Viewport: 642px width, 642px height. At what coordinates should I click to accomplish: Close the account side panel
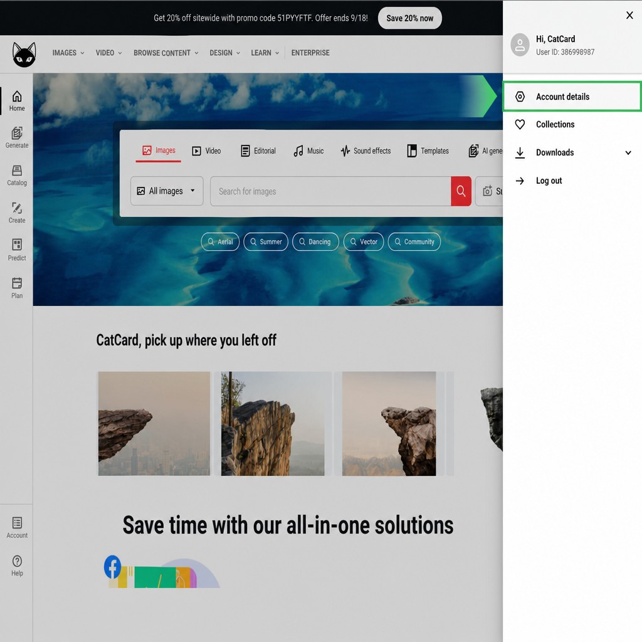pyautogui.click(x=629, y=15)
